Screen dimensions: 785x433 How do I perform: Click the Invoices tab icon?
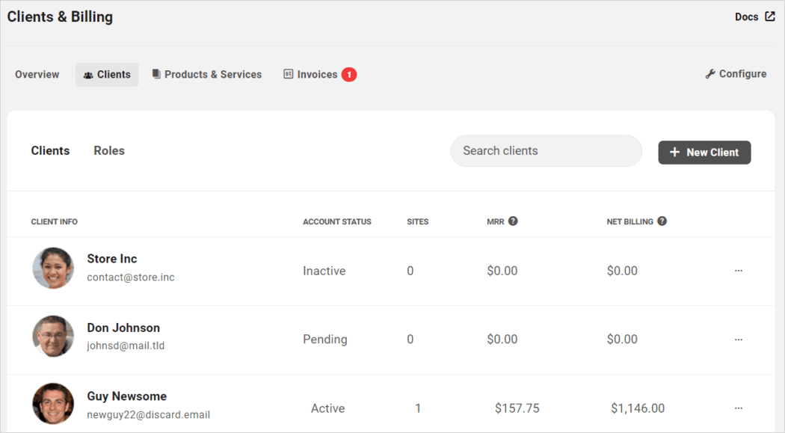click(288, 74)
